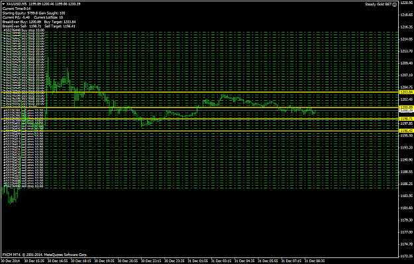Click the yellow 1198.71 price tag

(406, 119)
